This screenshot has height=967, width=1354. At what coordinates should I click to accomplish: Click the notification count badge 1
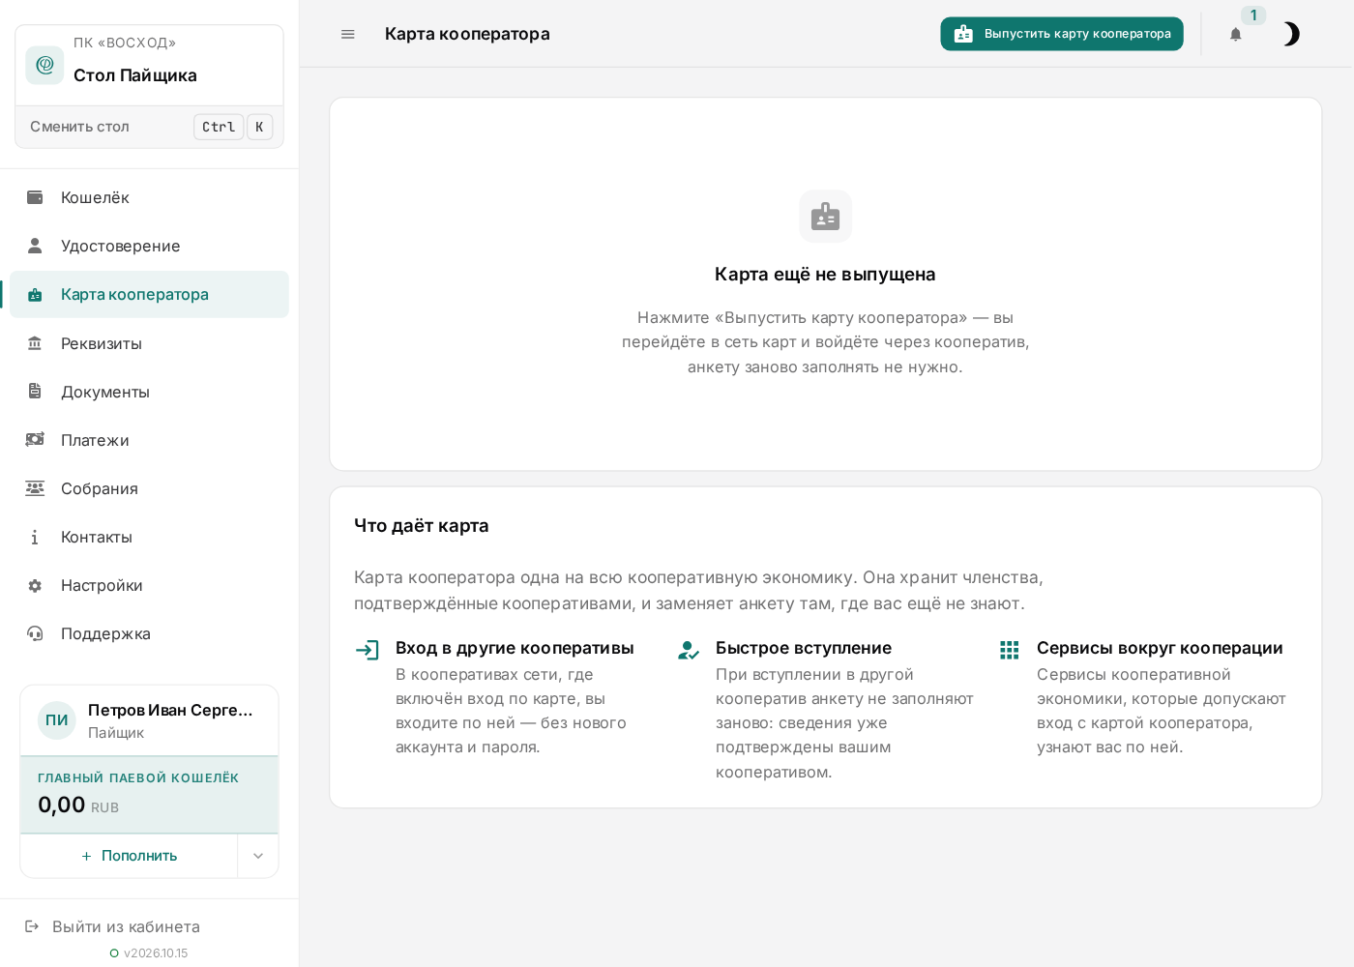(x=1253, y=15)
